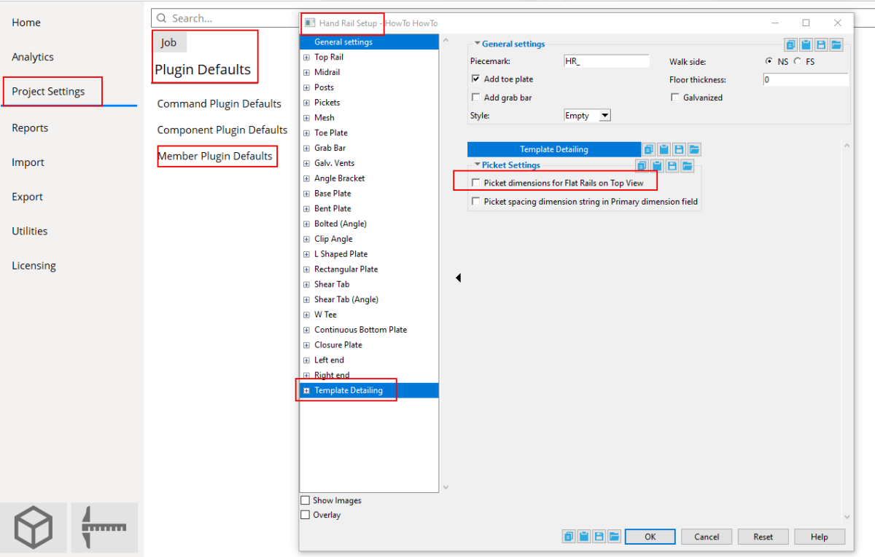Open the 3D cube modeling icon
The height and width of the screenshot is (557, 875).
tap(34, 527)
